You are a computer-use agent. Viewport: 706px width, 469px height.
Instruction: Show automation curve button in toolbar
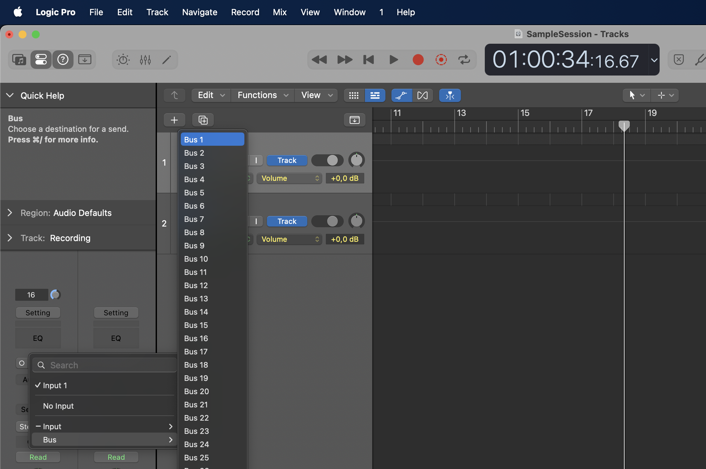(x=401, y=95)
